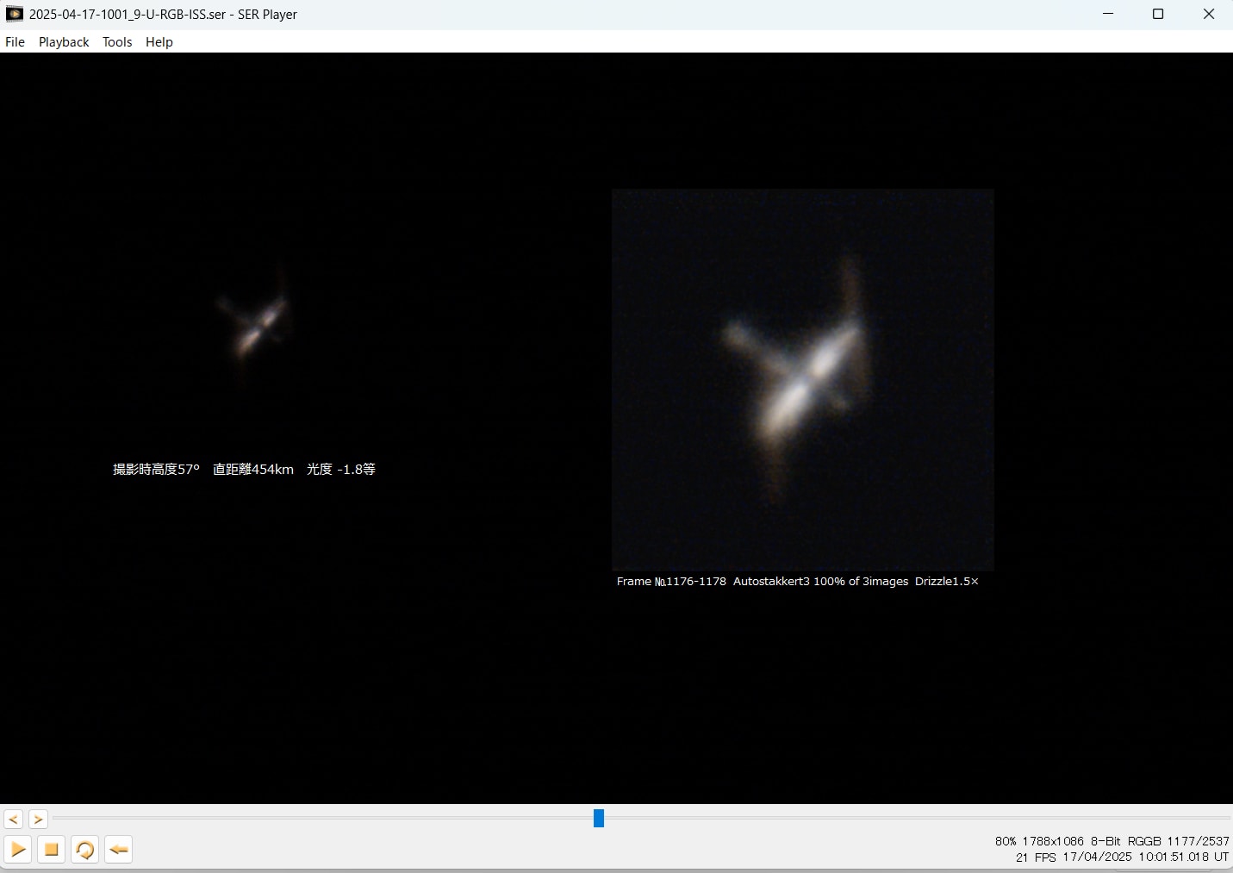Image resolution: width=1233 pixels, height=873 pixels.
Task: Start playback with the Play button
Action: (x=18, y=850)
